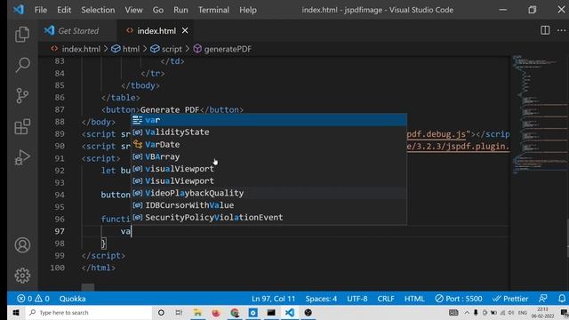
Task: Open the View menu
Action: (134, 10)
